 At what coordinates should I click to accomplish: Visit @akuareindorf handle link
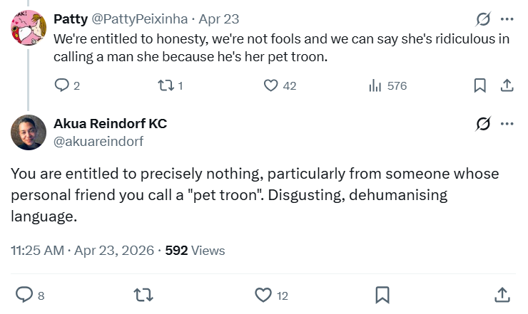[98, 141]
